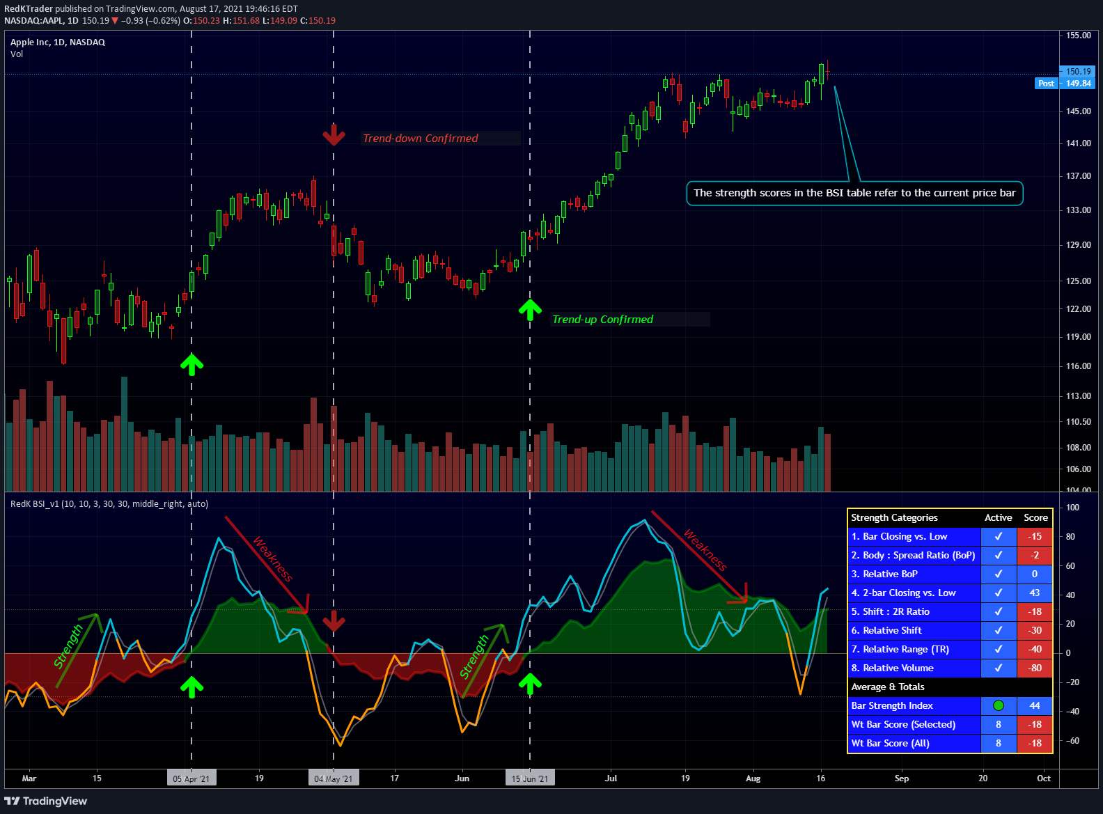
Task: Select the RedK BSI_v1 indicator title
Action: coord(109,504)
